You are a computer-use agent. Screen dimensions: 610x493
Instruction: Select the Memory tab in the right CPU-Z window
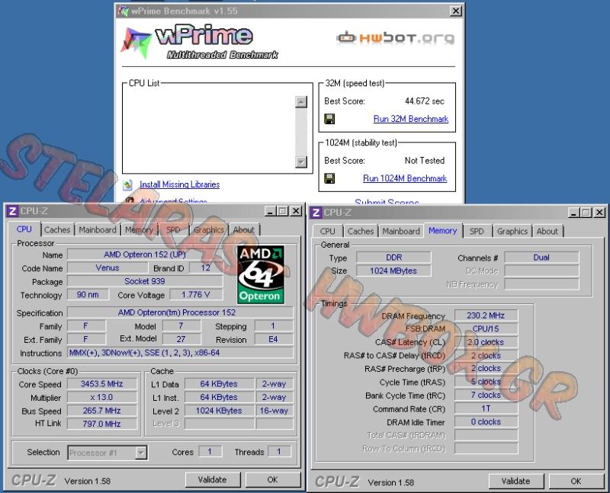point(443,231)
